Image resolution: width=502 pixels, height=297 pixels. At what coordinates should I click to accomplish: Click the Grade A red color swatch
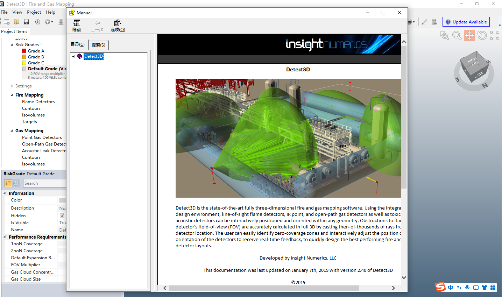(24, 51)
